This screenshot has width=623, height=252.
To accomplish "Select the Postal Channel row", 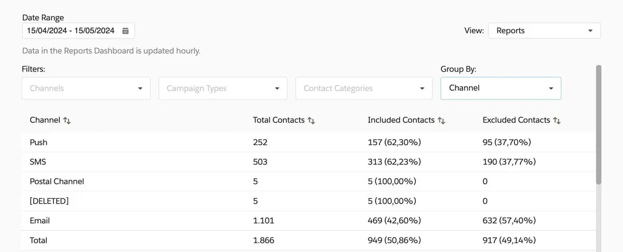I will (57, 181).
